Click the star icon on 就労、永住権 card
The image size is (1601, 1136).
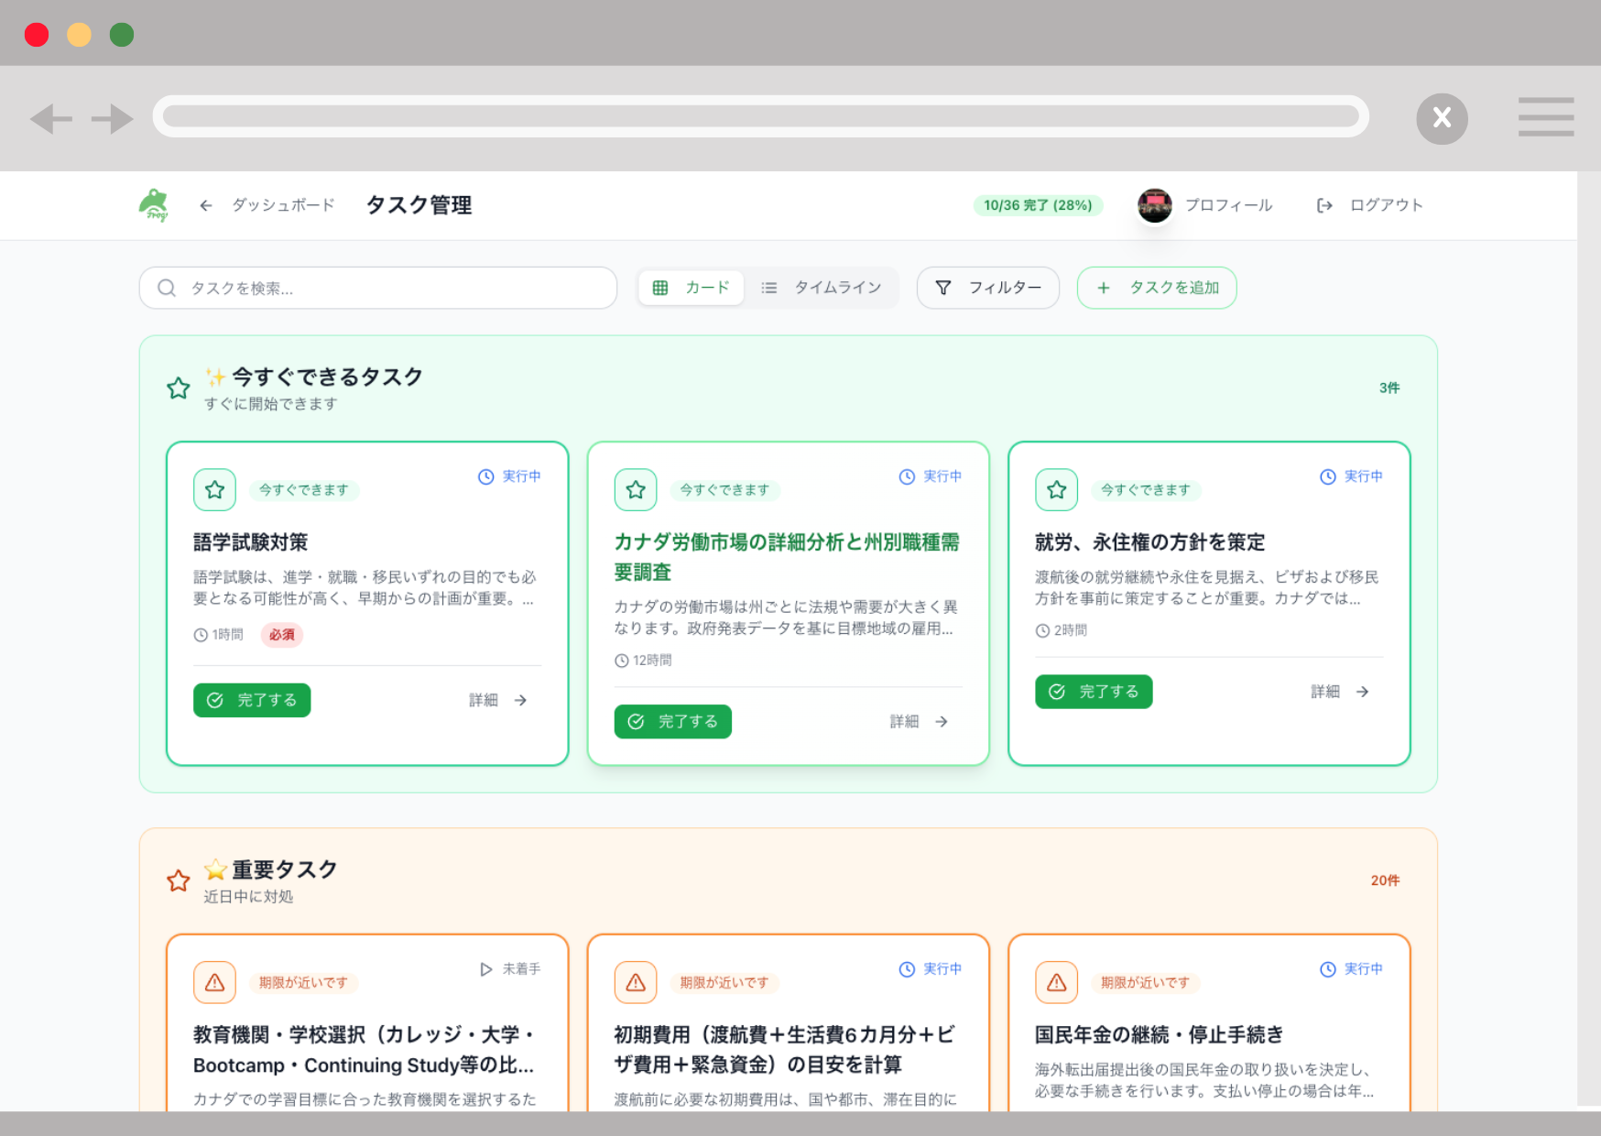[1056, 490]
